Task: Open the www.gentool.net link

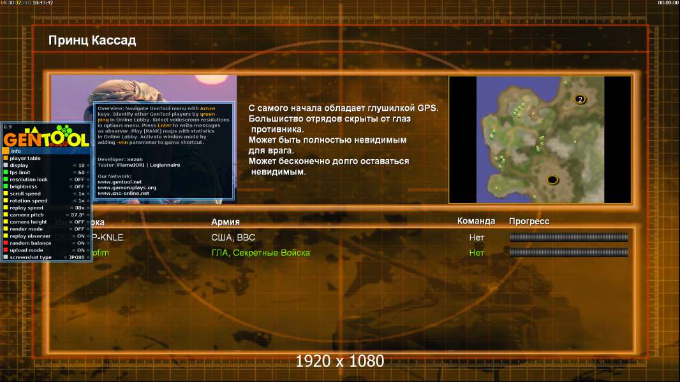Action: click(120, 182)
